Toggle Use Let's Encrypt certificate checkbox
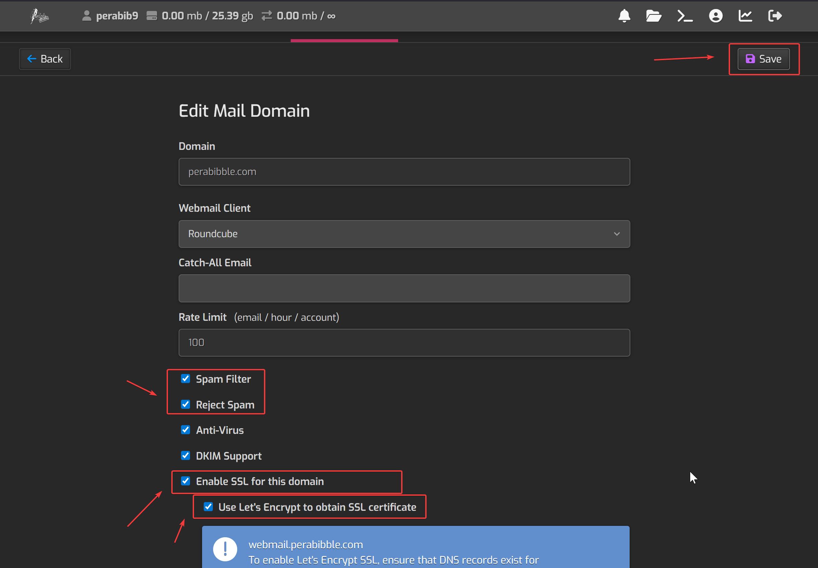 click(208, 507)
